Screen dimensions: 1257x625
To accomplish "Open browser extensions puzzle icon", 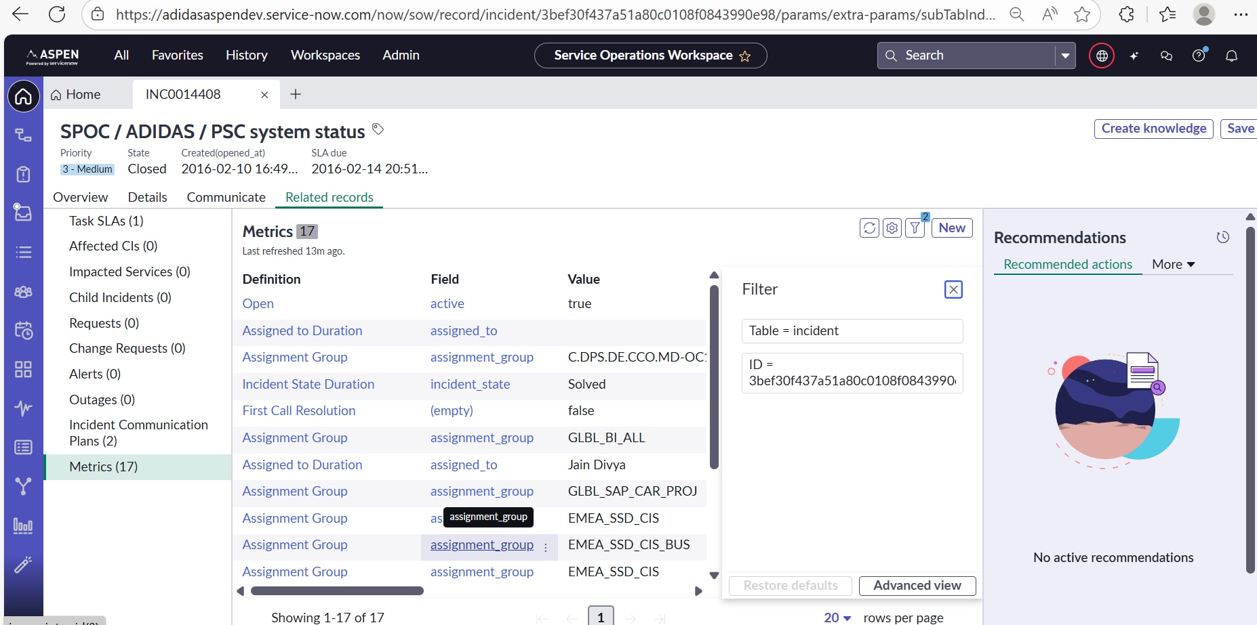I will [x=1127, y=14].
